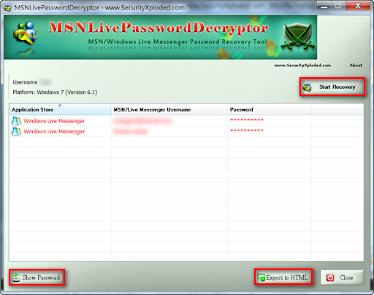Click the green icon on Export to HTML
Screen dimensions: 374x295
262,278
